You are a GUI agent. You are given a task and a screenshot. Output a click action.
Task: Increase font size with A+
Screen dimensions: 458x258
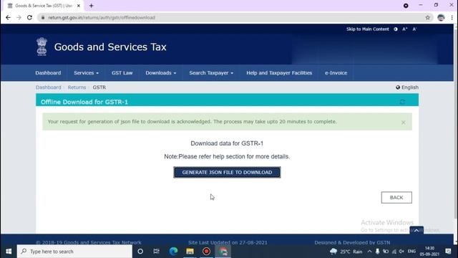(405, 29)
